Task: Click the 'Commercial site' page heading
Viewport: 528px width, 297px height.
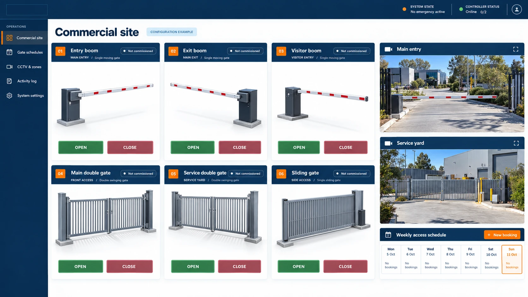Action: 97,32
